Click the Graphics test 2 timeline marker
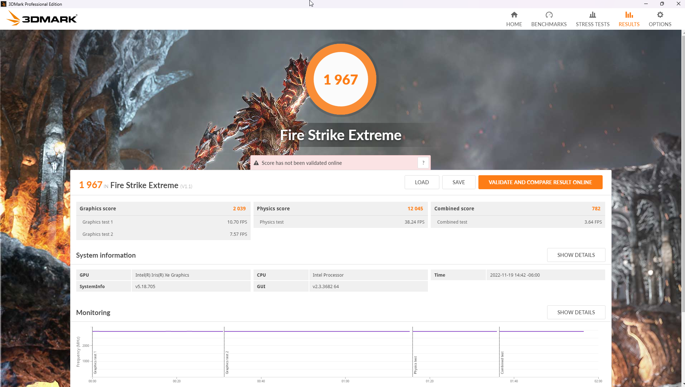Viewport: 685px width, 387px height. (227, 362)
